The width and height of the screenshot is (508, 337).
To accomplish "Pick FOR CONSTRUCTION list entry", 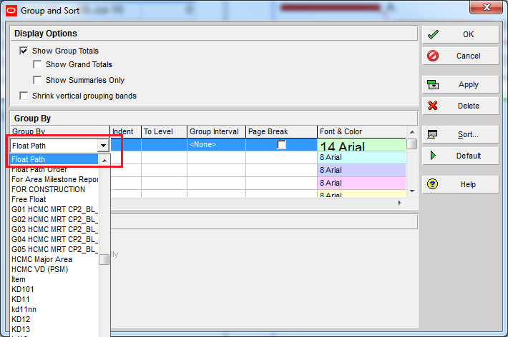I will tap(48, 189).
